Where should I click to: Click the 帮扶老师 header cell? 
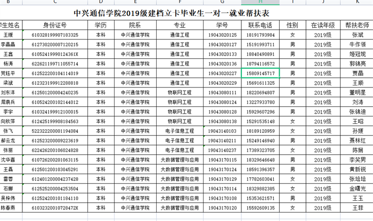click(357, 25)
